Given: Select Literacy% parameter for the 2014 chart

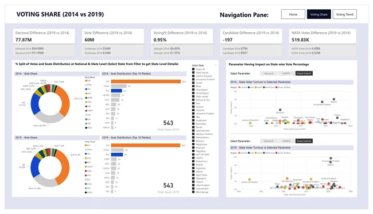Looking at the screenshot, I should coord(269,73).
